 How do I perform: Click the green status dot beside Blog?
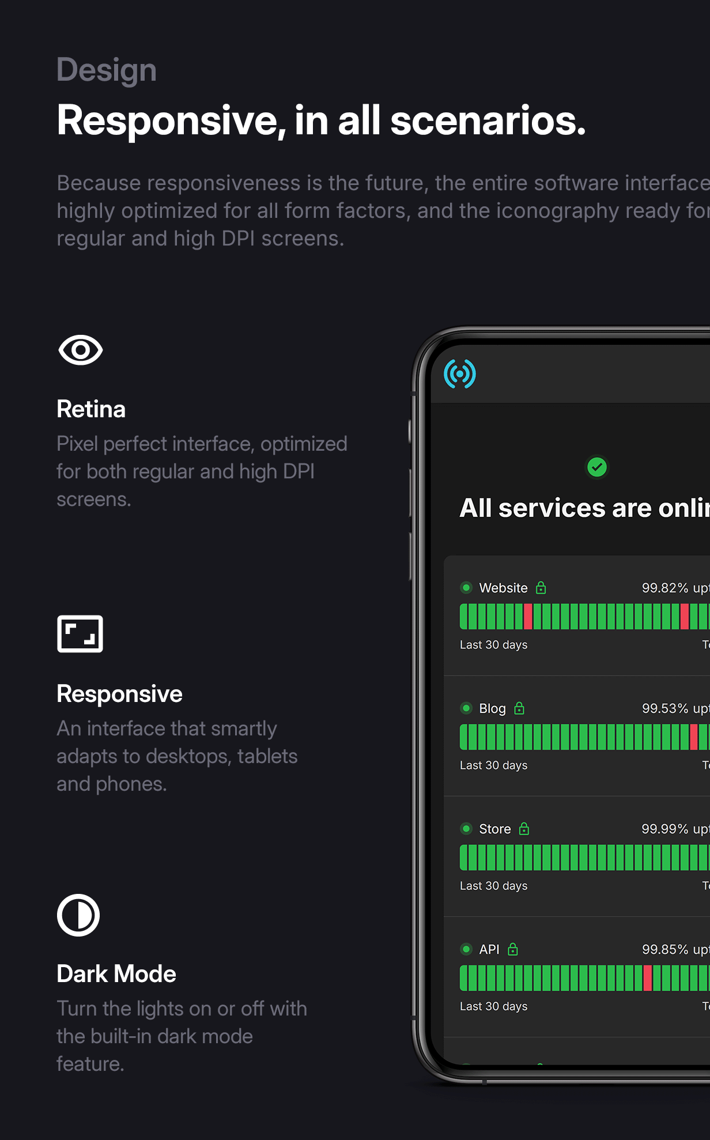pyautogui.click(x=466, y=708)
